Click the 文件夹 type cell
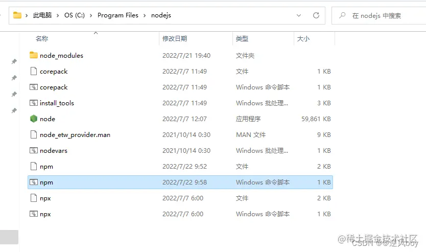Viewport: 426px width, 252px height. pyautogui.click(x=245, y=55)
